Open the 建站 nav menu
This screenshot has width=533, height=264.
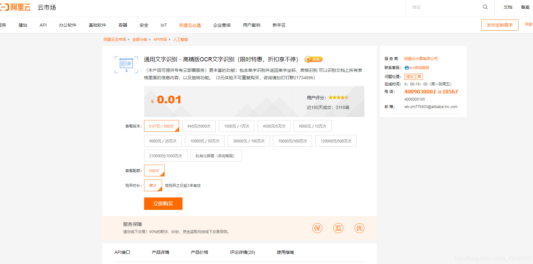tap(23, 25)
